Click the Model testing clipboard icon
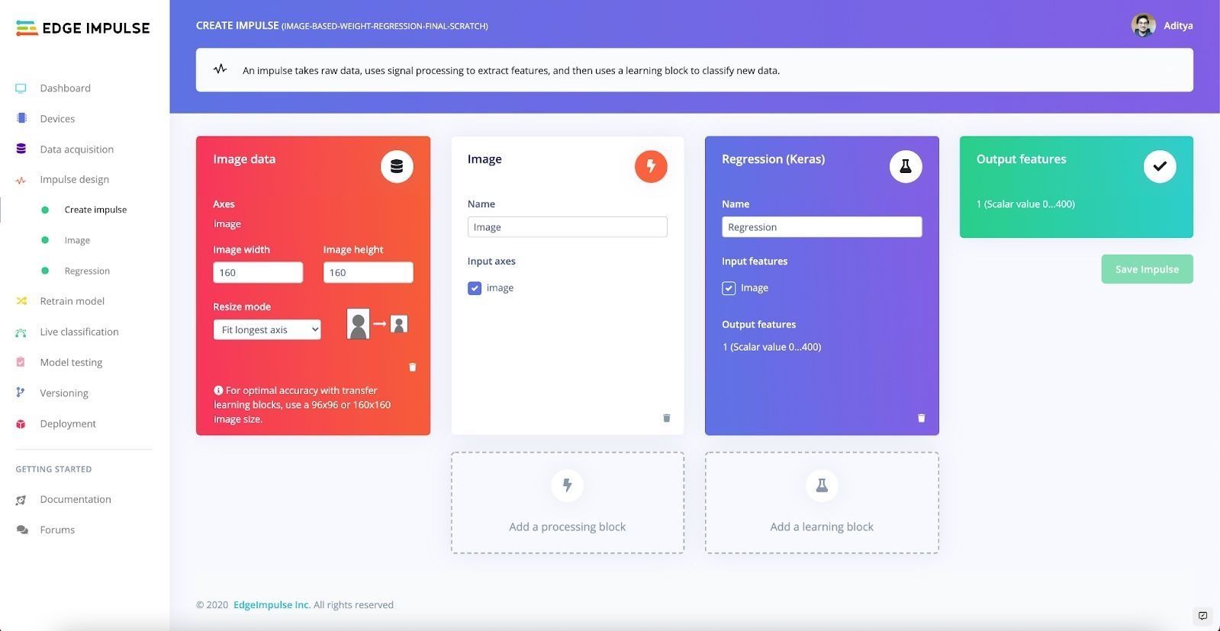The width and height of the screenshot is (1220, 631). [21, 362]
